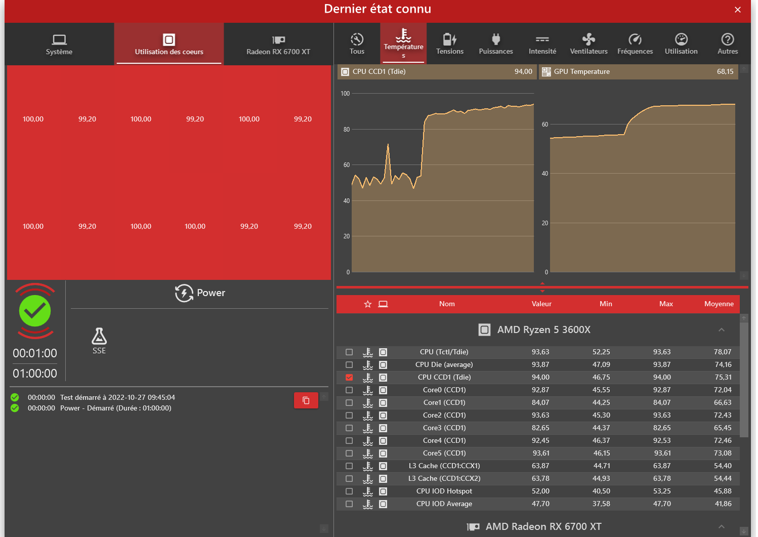Click the CPU CCD1 (Tdie) graph header
This screenshot has width=758, height=537.
click(x=437, y=72)
